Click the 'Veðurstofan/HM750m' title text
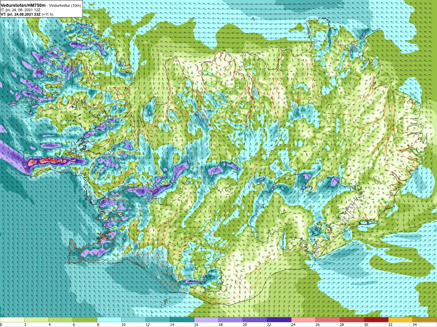 pyautogui.click(x=23, y=5)
